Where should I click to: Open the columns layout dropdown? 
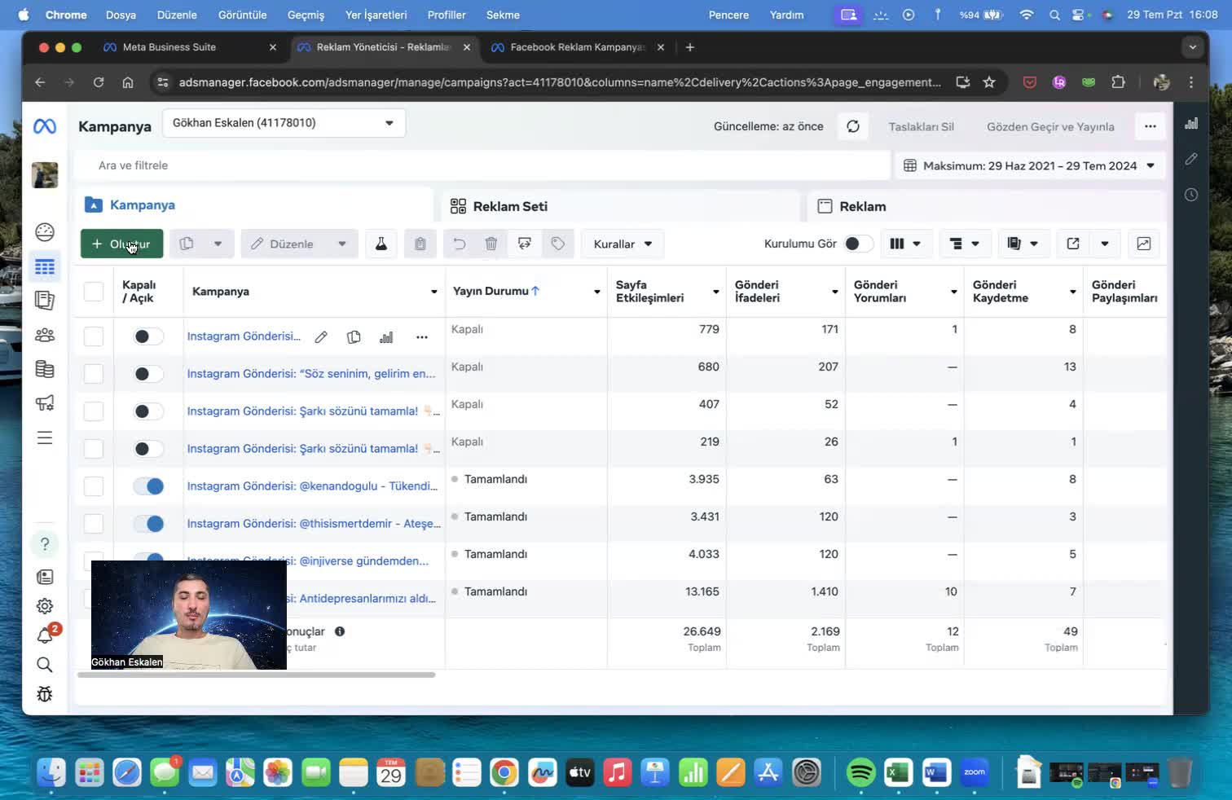pyautogui.click(x=904, y=244)
